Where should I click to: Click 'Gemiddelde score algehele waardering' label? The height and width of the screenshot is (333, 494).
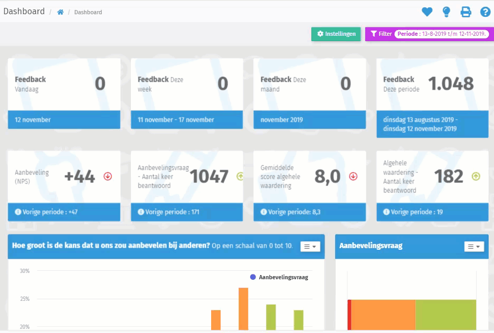[x=280, y=177]
